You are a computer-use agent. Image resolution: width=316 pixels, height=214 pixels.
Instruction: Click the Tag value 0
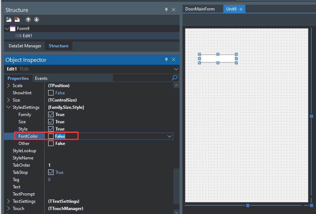pyautogui.click(x=49, y=180)
